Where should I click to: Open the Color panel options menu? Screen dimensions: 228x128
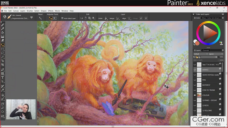[223, 18]
